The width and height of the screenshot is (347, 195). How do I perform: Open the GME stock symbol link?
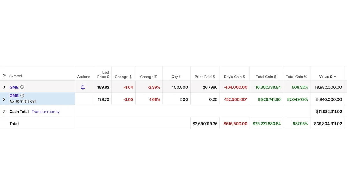(14, 87)
